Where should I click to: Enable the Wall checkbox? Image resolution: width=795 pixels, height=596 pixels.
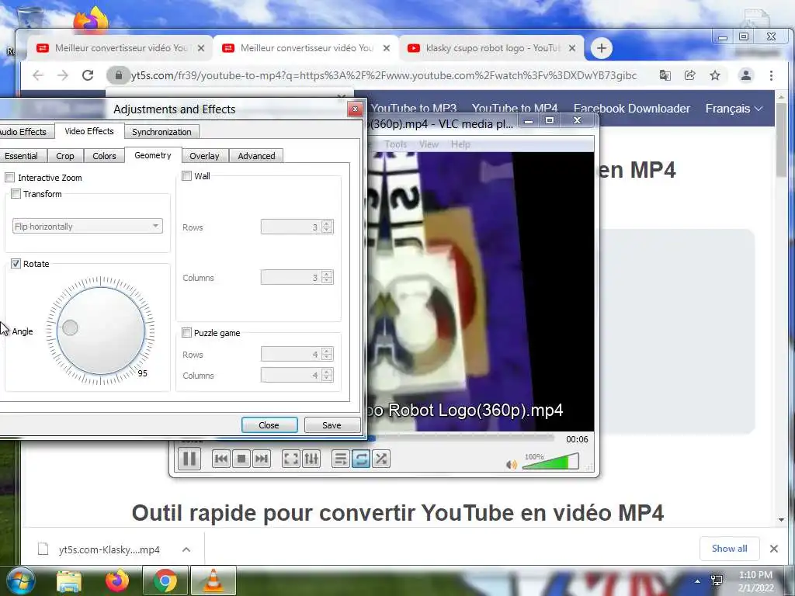(x=186, y=176)
